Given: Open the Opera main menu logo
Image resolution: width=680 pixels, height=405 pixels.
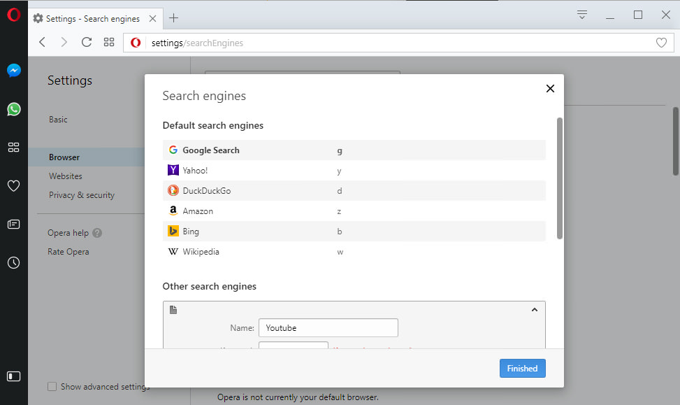Looking at the screenshot, I should pos(13,15).
